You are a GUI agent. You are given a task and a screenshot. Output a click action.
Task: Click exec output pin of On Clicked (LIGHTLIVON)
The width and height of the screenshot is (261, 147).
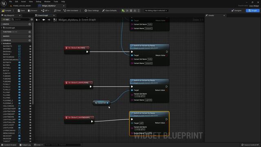click(x=91, y=87)
